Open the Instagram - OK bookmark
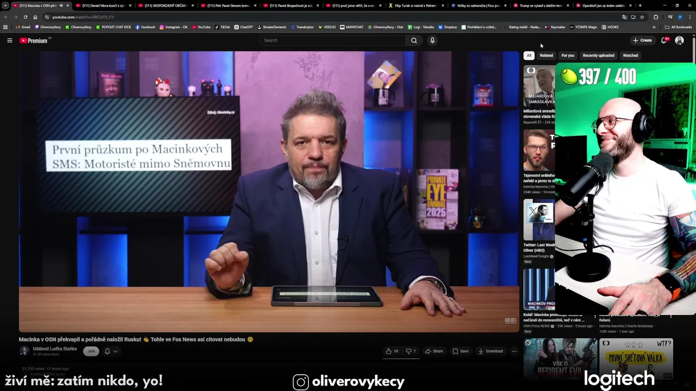 click(x=173, y=27)
